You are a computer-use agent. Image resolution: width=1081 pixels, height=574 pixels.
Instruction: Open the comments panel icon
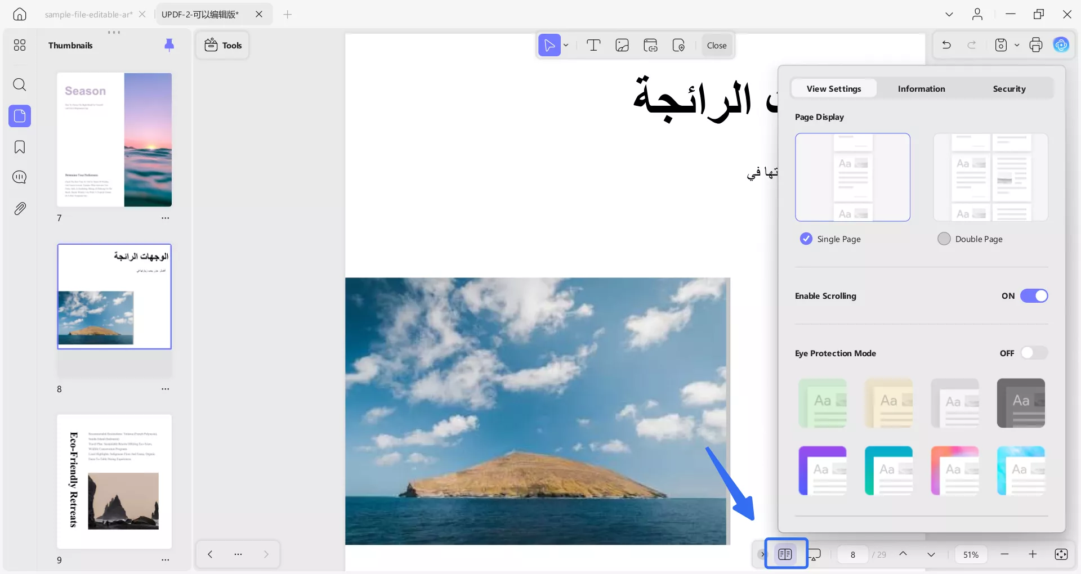point(20,177)
